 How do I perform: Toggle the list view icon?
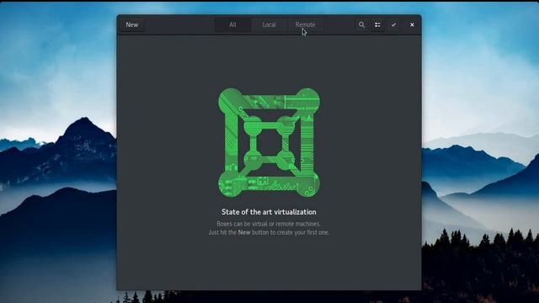tap(377, 24)
